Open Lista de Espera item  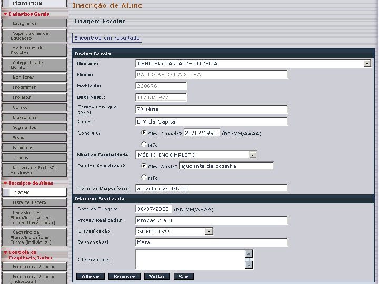(35, 202)
